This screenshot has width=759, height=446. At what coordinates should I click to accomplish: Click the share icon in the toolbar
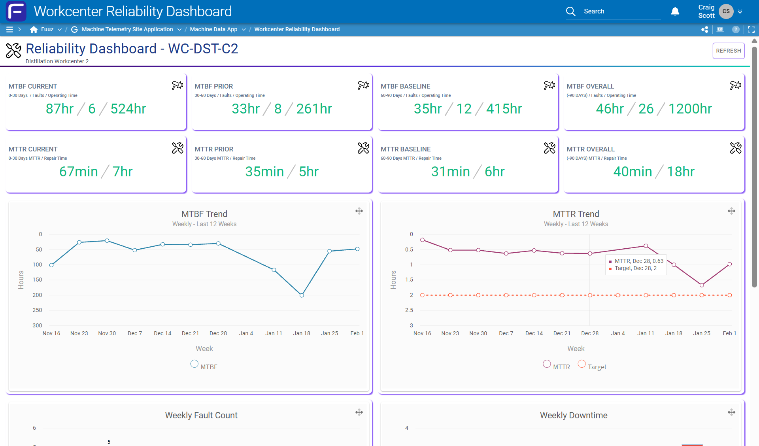704,29
